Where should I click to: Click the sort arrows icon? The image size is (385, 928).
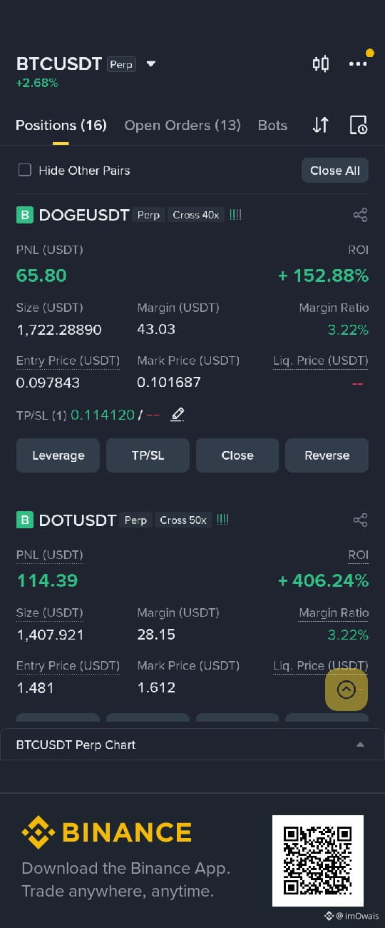321,125
